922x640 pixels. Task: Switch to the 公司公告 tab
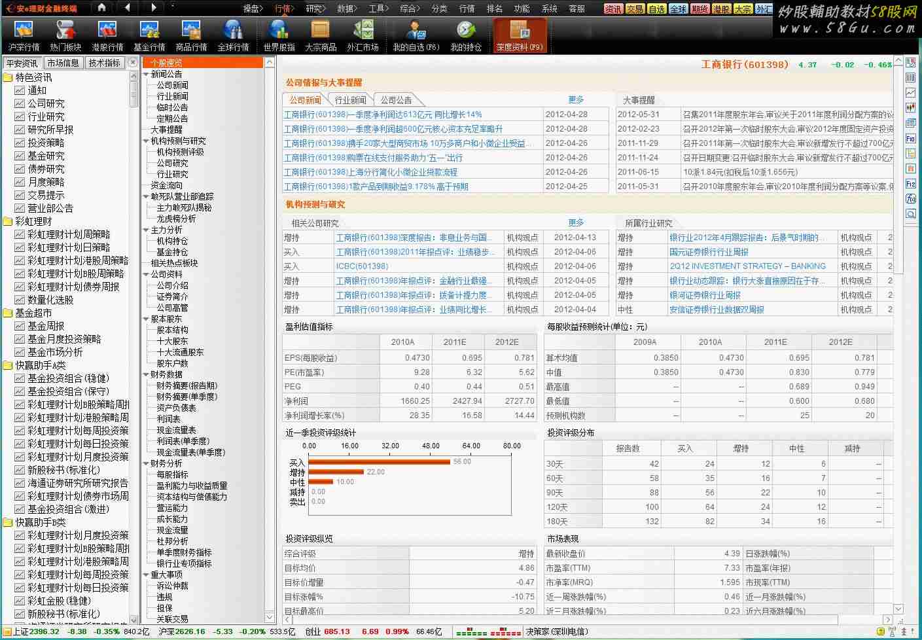[x=397, y=99]
